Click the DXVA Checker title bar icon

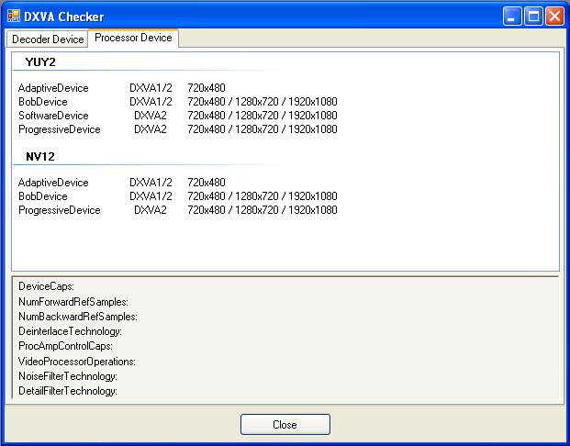[14, 16]
